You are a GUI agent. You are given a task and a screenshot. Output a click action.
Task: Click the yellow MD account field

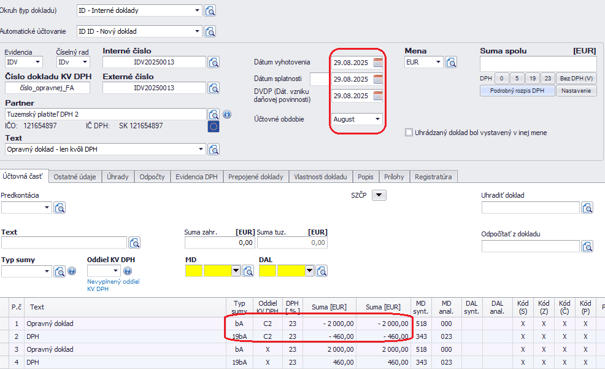(x=194, y=271)
